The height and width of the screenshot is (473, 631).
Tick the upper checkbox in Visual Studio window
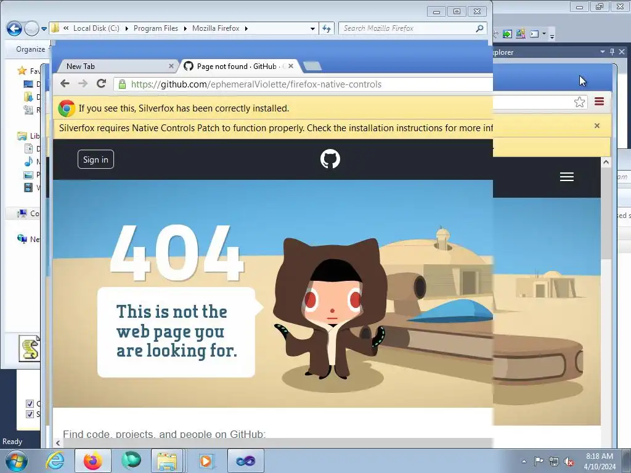[x=30, y=403]
